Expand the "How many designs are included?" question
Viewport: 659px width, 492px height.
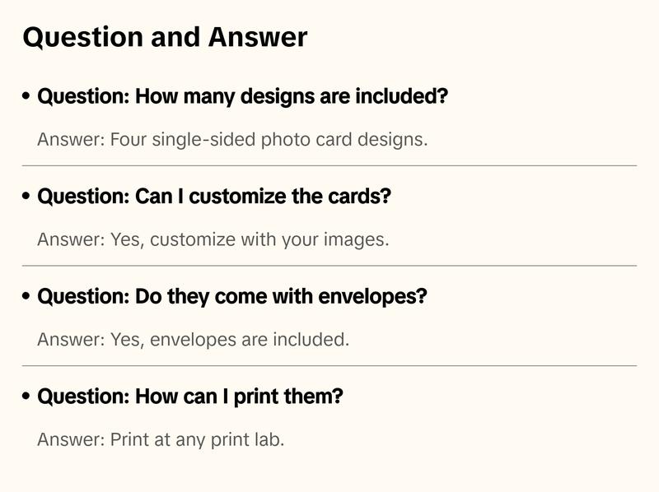click(x=243, y=97)
